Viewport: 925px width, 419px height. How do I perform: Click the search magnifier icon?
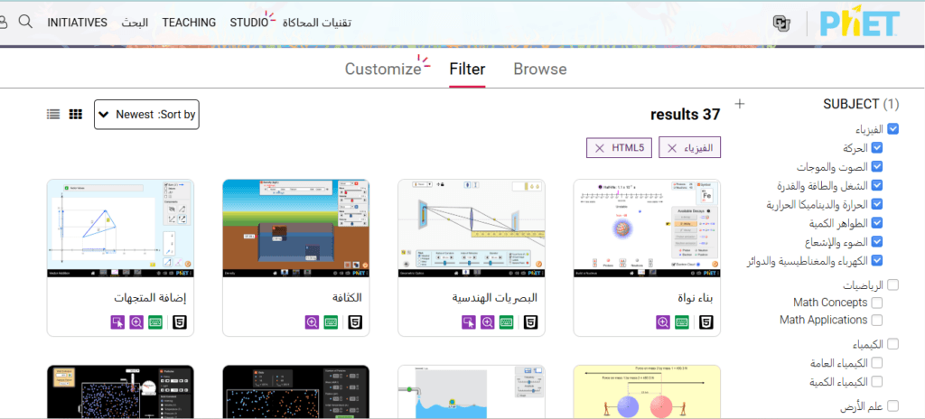coord(25,22)
